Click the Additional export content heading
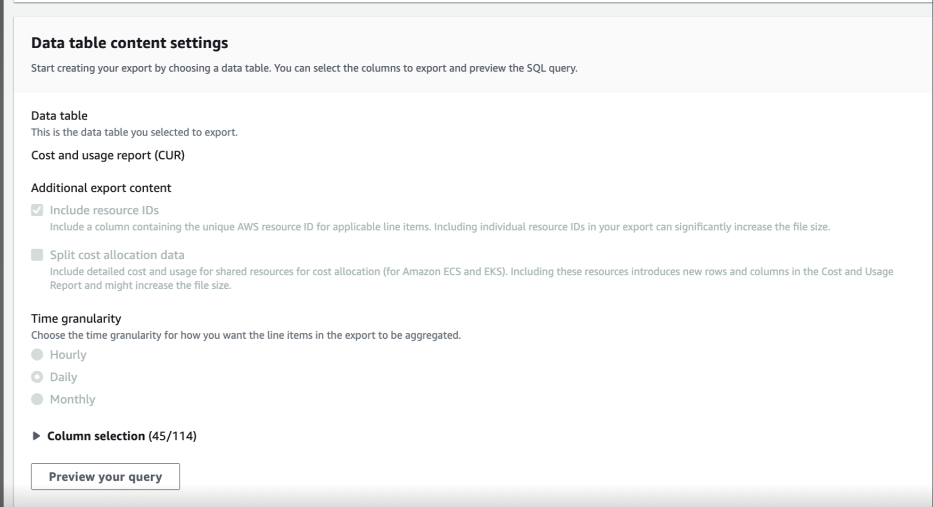The height and width of the screenshot is (507, 933). (101, 188)
